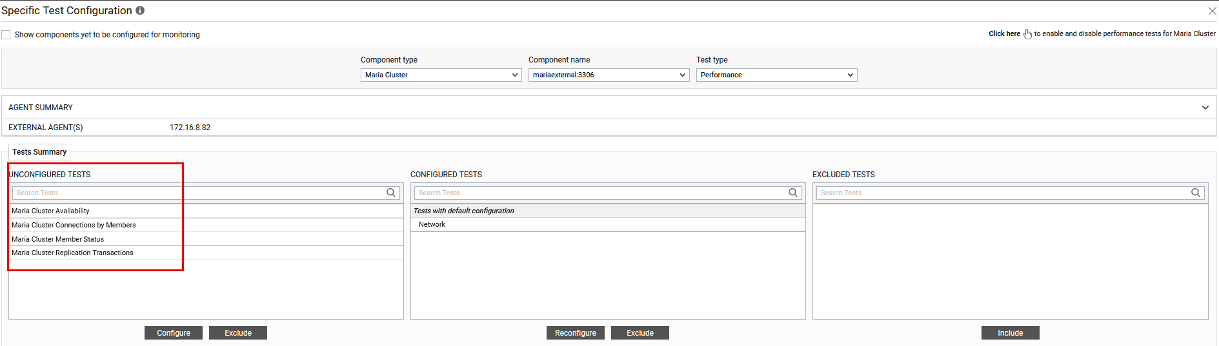Viewport: 1219px width, 346px height.
Task: Select Maria Cluster Replication Transactions test
Action: pyautogui.click(x=72, y=253)
